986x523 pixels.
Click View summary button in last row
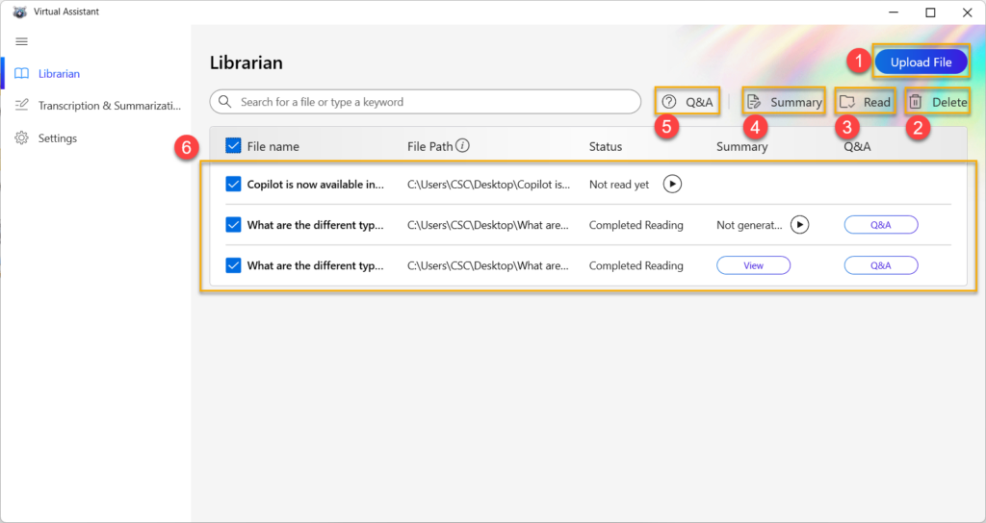753,265
